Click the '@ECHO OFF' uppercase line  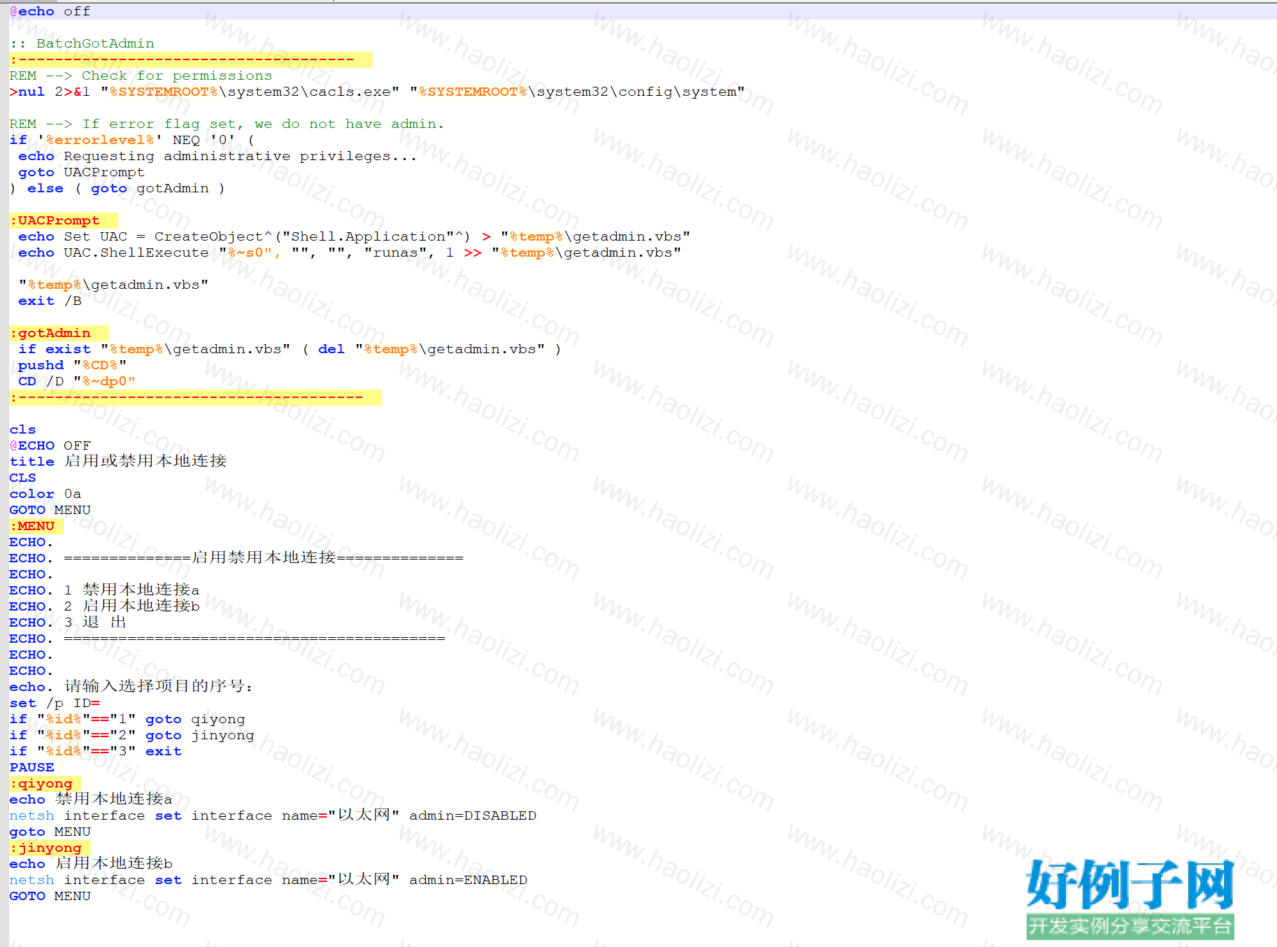point(50,446)
